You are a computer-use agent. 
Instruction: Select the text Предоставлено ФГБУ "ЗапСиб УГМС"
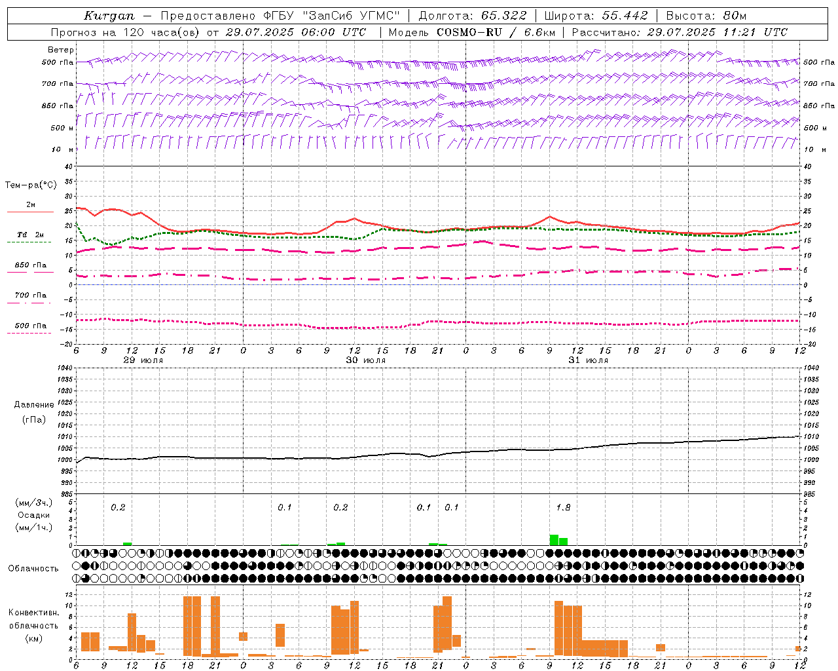(281, 16)
